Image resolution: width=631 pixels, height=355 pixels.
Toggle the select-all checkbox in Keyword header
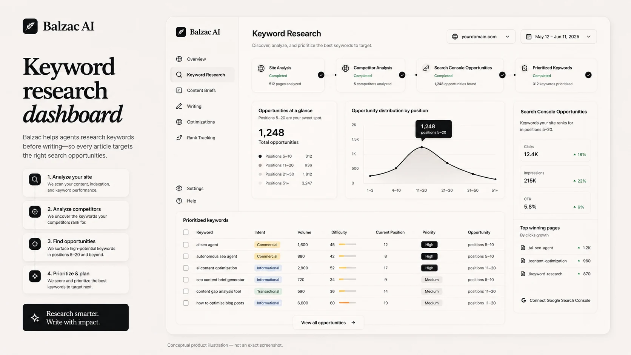(x=186, y=232)
